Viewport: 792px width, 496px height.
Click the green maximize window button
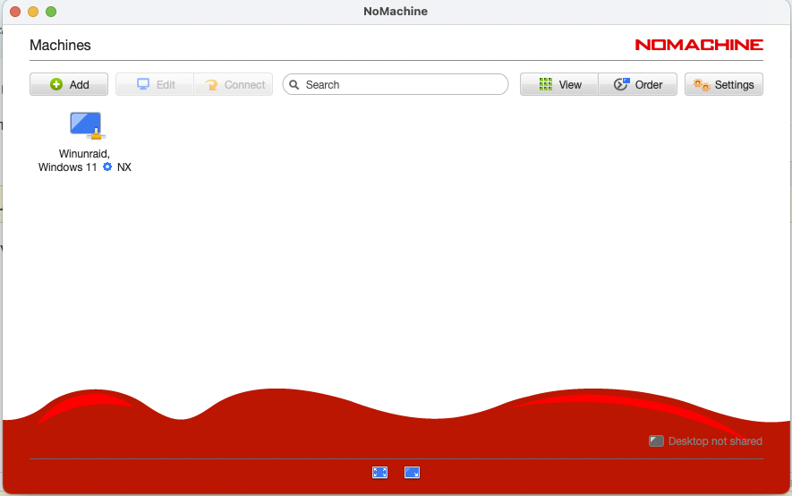(x=51, y=12)
